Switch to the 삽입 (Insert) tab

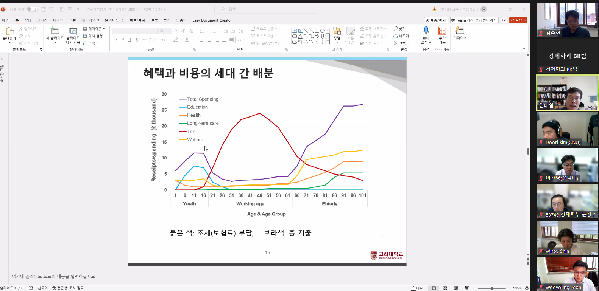tap(28, 20)
